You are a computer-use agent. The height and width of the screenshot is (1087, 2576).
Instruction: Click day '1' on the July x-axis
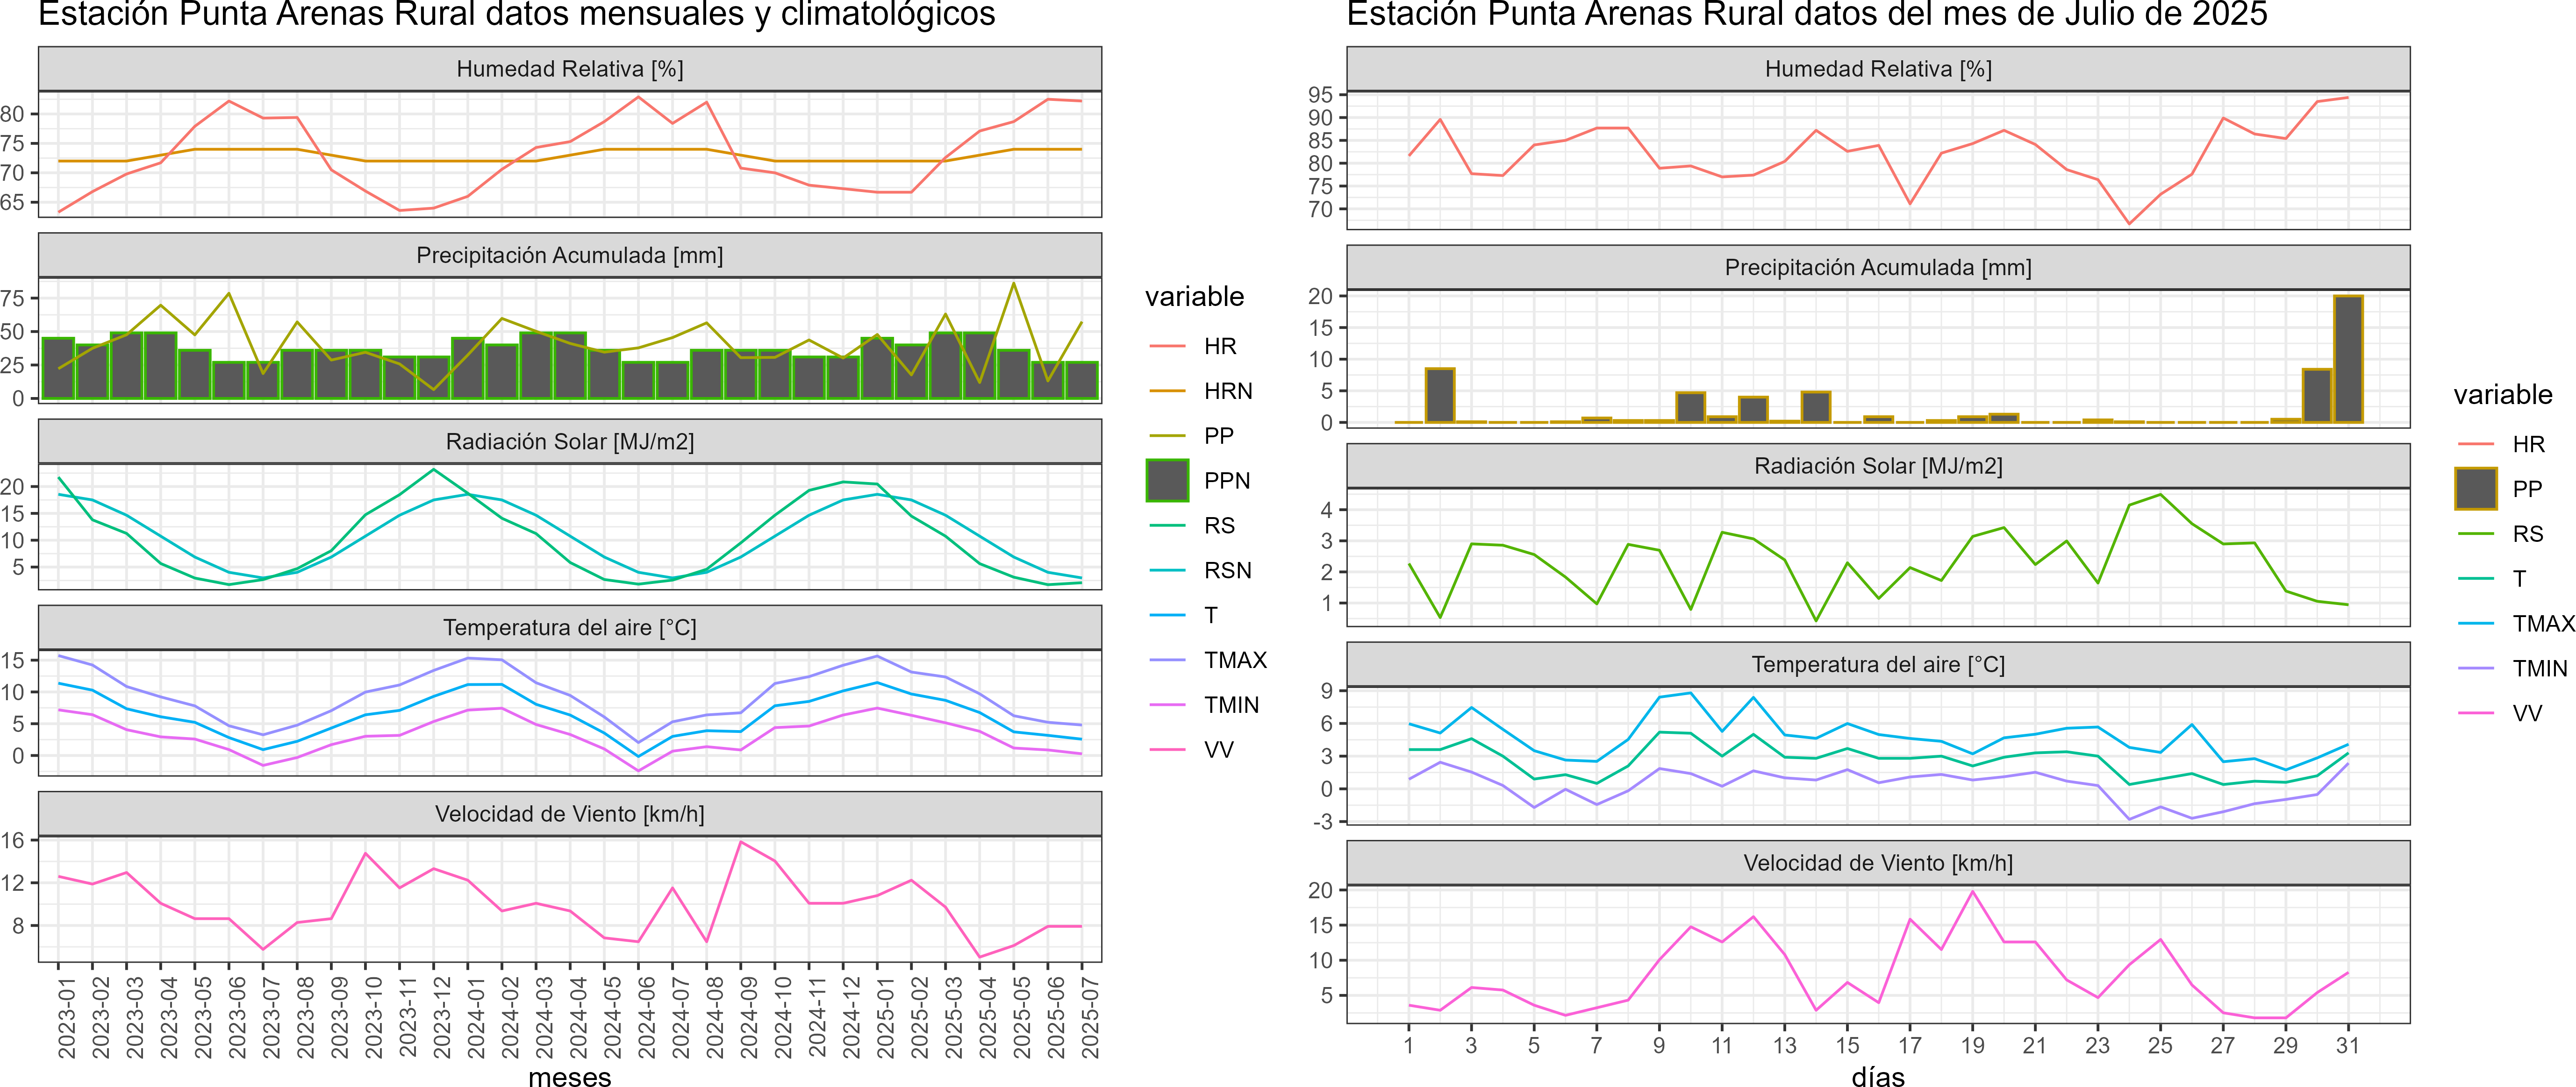1409,1046
